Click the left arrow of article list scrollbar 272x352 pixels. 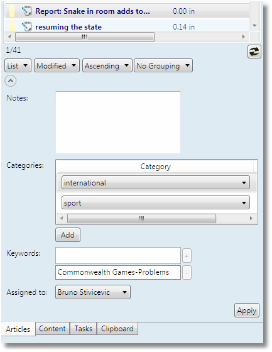click(x=9, y=36)
